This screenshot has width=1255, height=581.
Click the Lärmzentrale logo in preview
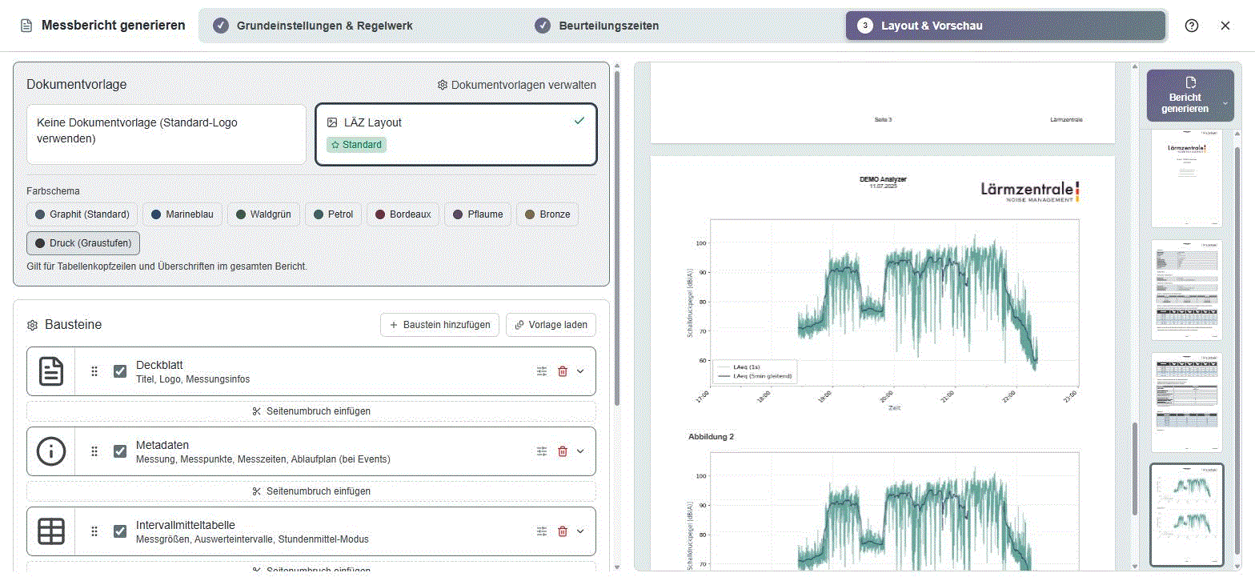point(1030,192)
